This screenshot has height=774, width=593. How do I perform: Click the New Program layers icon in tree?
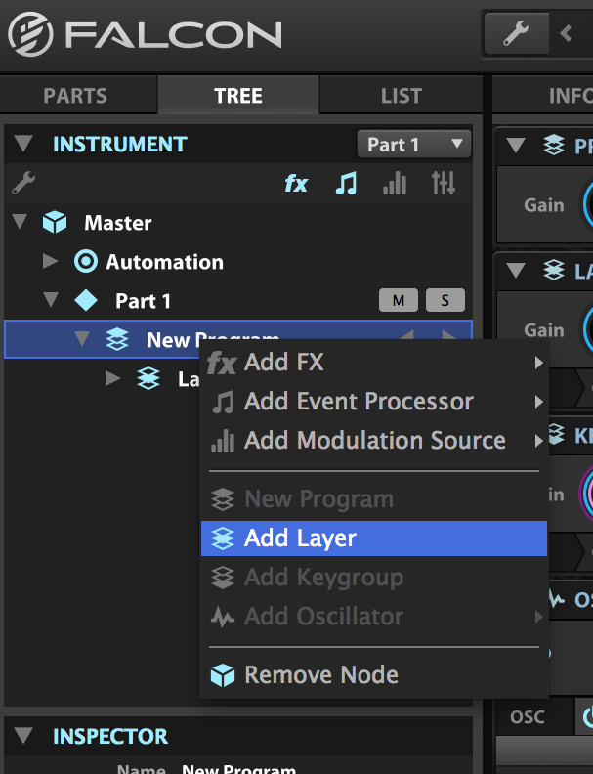coord(117,340)
